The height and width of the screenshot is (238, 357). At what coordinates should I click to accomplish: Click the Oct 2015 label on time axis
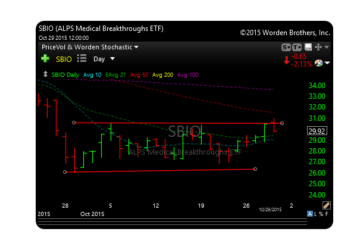[x=92, y=214]
